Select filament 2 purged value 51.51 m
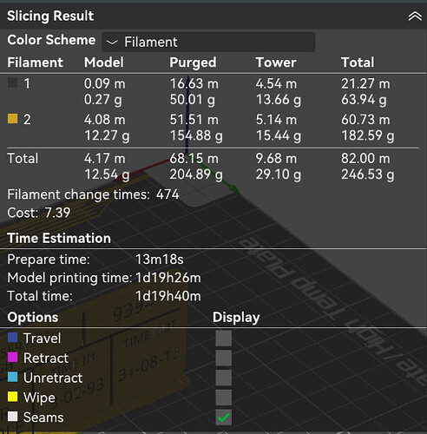Screen dimensions: 427x434 point(194,120)
